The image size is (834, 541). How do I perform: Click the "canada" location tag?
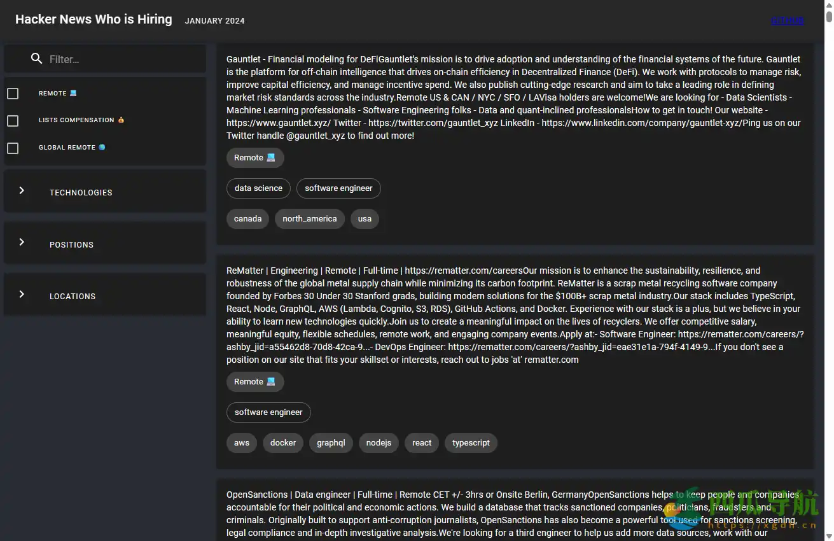pos(247,218)
